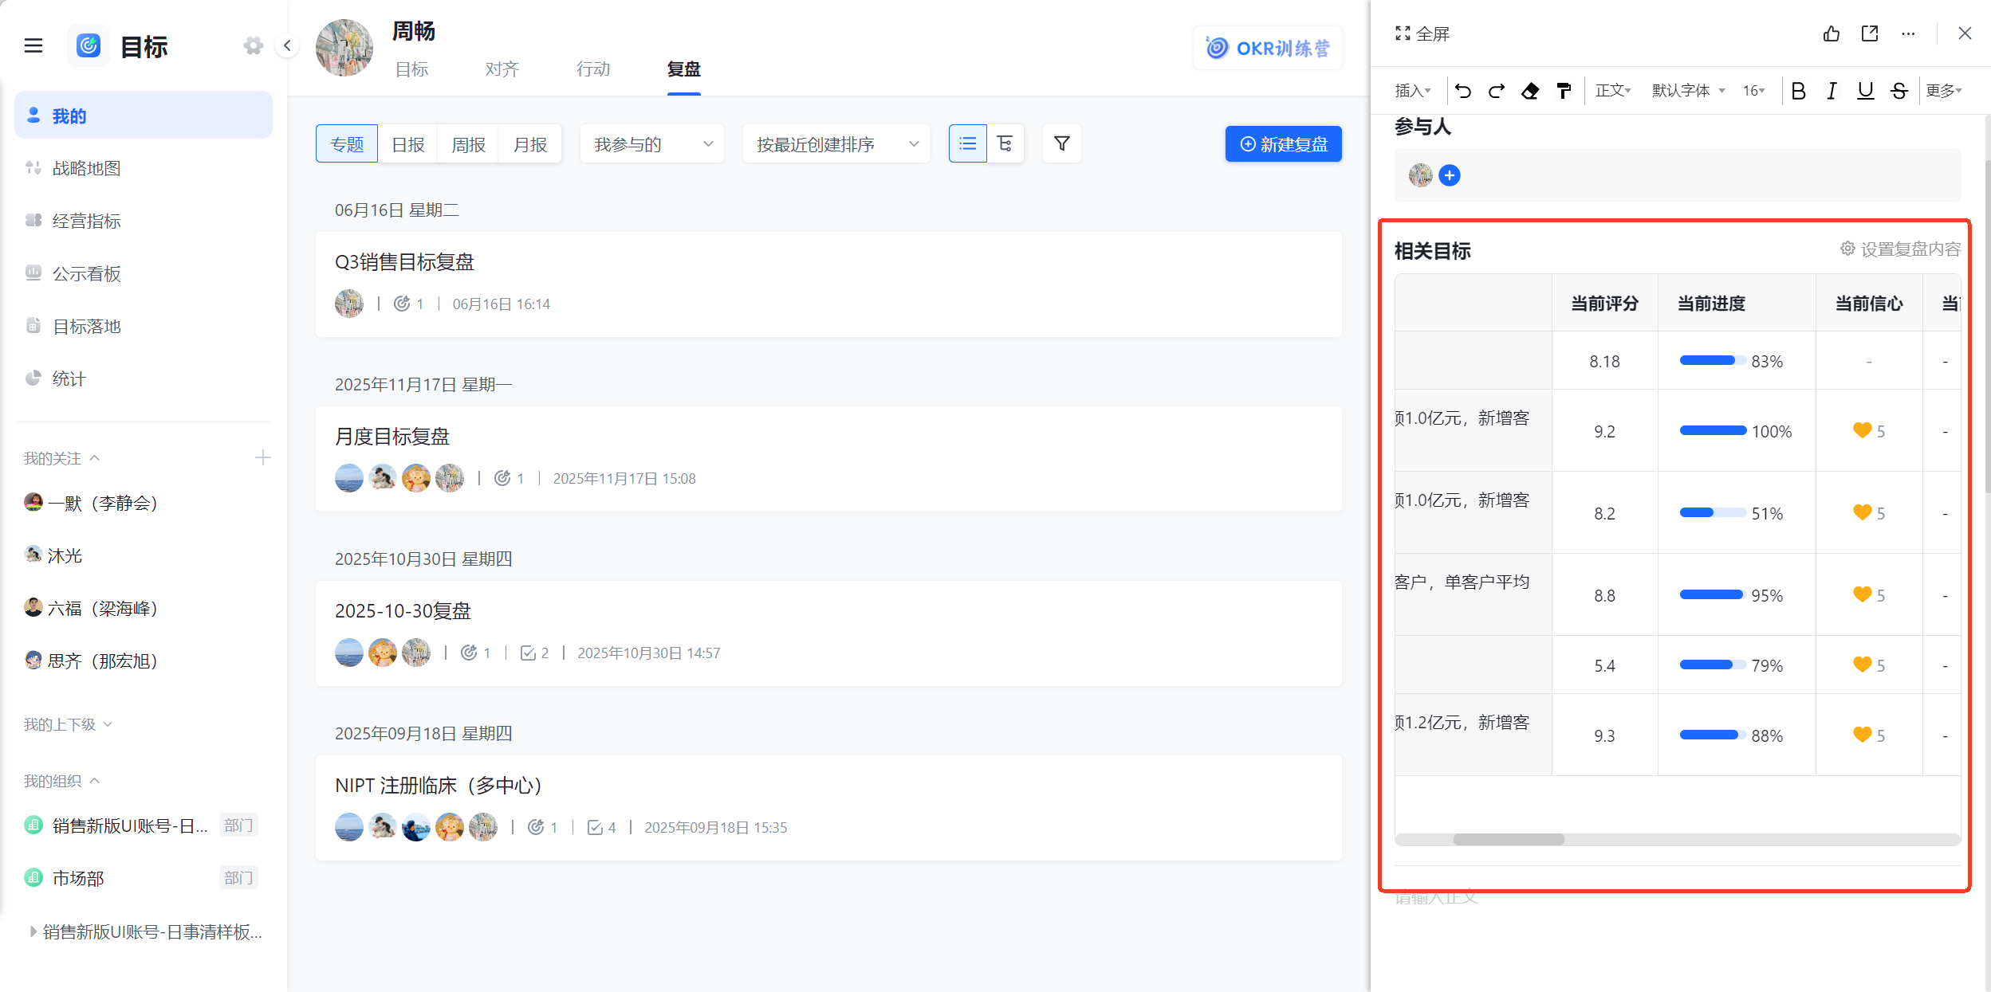Viewport: 1991px width, 992px height.
Task: Select the 复盘 tab
Action: click(684, 69)
